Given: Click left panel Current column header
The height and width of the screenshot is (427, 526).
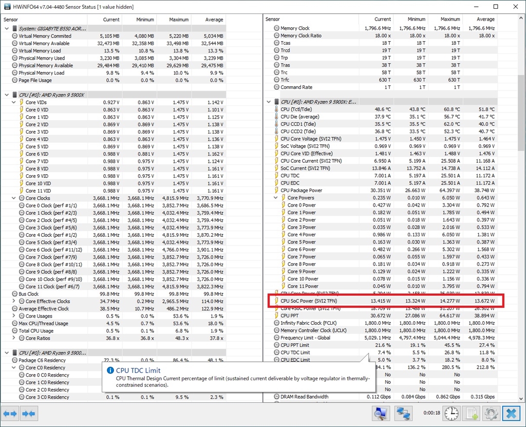Looking at the screenshot, I should pos(104,20).
